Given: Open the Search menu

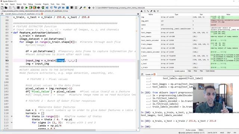Looking at the screenshot, I should tap(12, 4).
